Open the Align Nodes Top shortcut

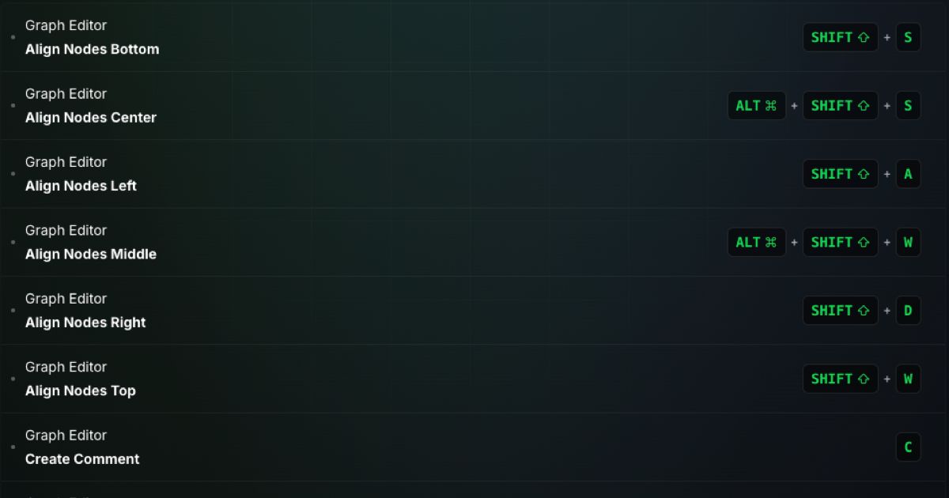click(475, 379)
